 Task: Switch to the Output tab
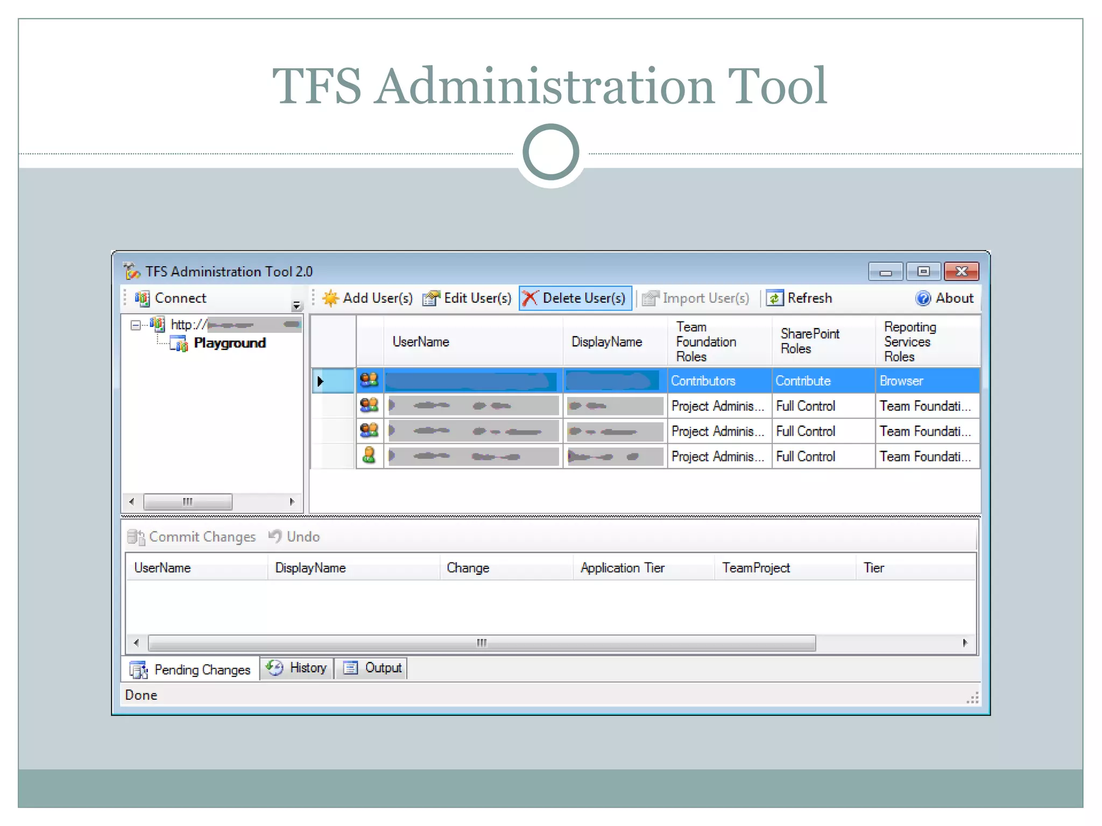371,668
